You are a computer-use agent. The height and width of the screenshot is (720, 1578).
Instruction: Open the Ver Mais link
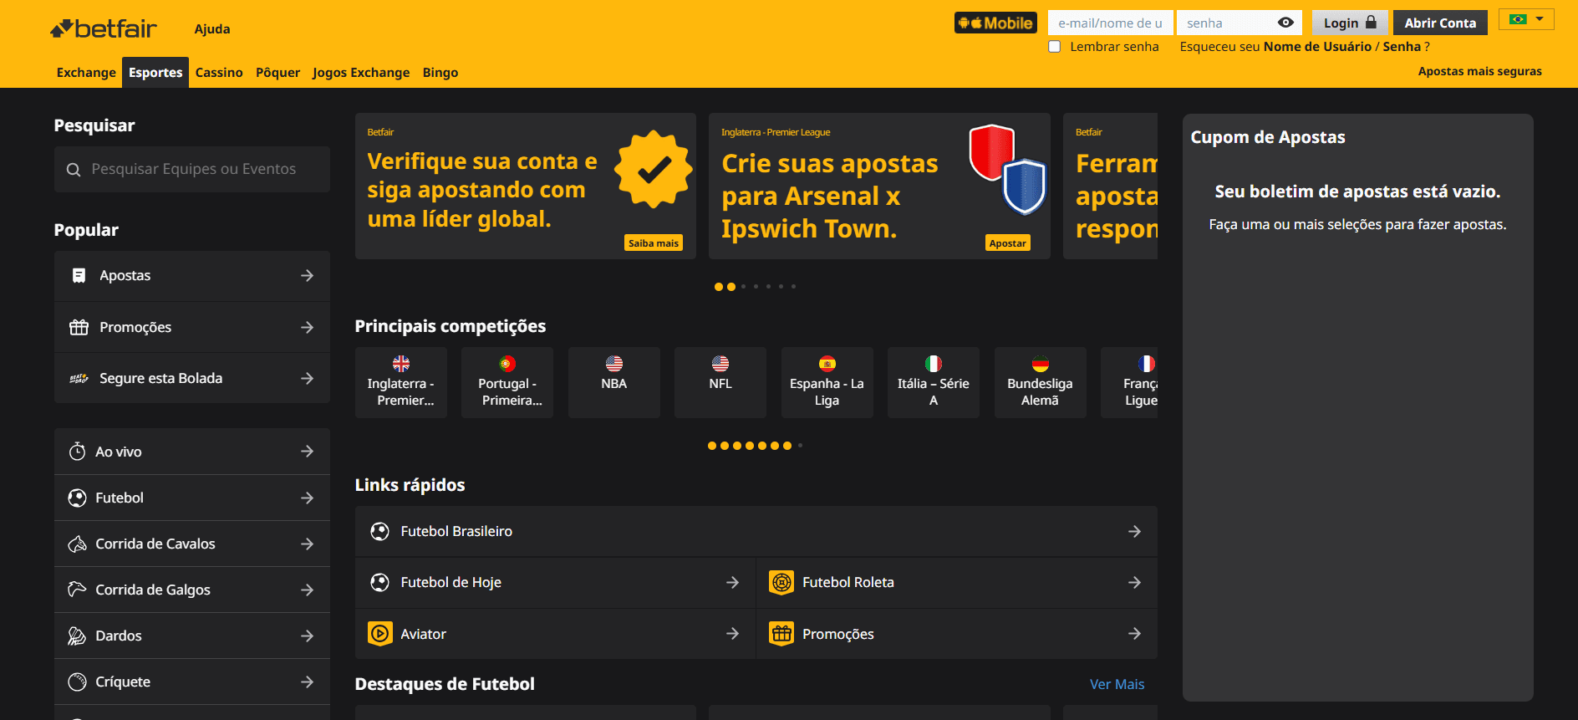click(1117, 684)
